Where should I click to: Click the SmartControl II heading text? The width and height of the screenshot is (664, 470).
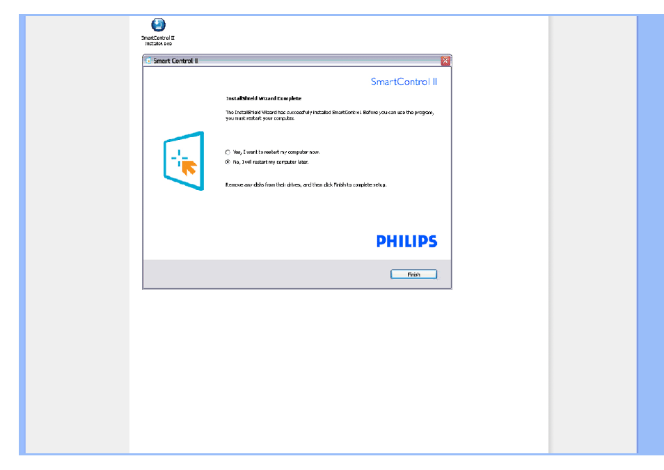click(x=404, y=81)
